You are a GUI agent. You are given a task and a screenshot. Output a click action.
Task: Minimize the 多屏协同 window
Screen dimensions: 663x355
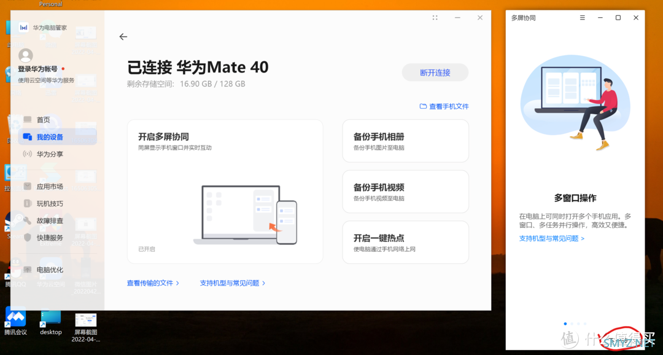click(600, 18)
